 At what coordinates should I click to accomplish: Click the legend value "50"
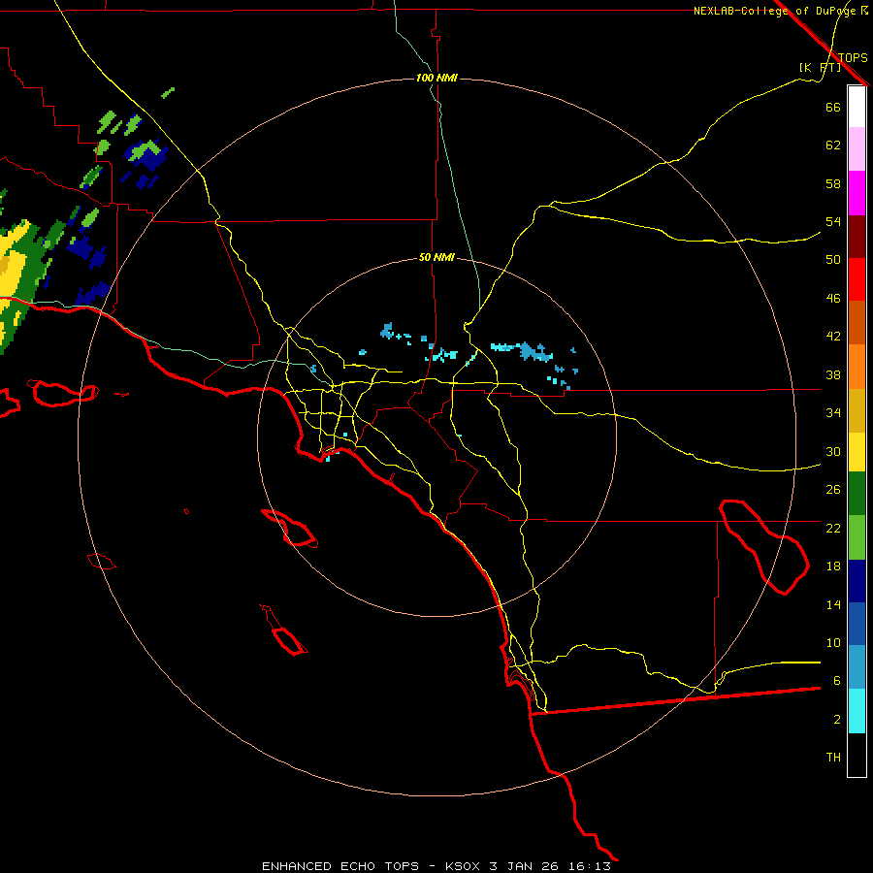point(833,259)
